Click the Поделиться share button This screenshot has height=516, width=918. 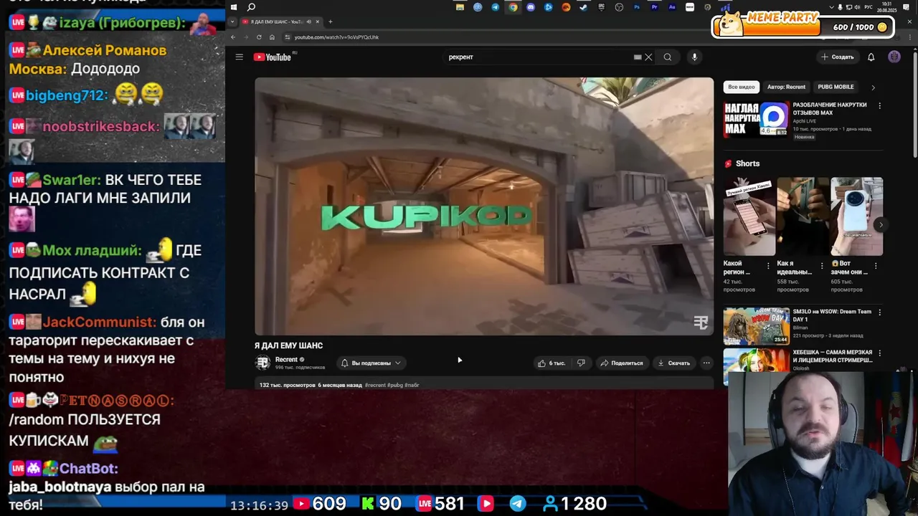(622, 363)
